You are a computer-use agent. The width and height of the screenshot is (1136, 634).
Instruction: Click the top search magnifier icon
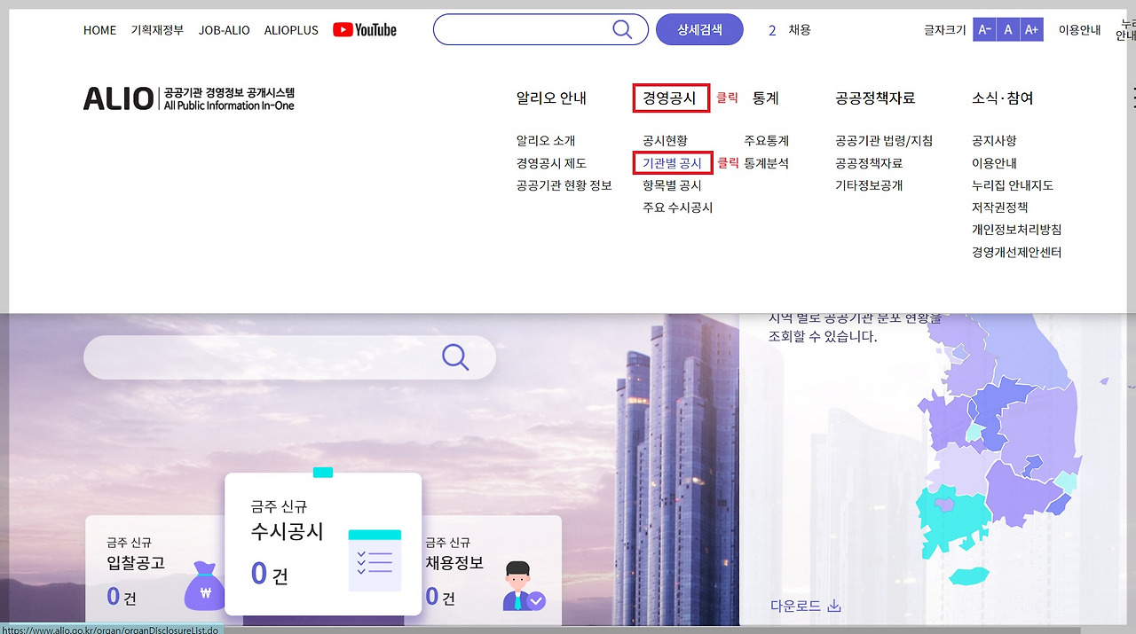(621, 29)
